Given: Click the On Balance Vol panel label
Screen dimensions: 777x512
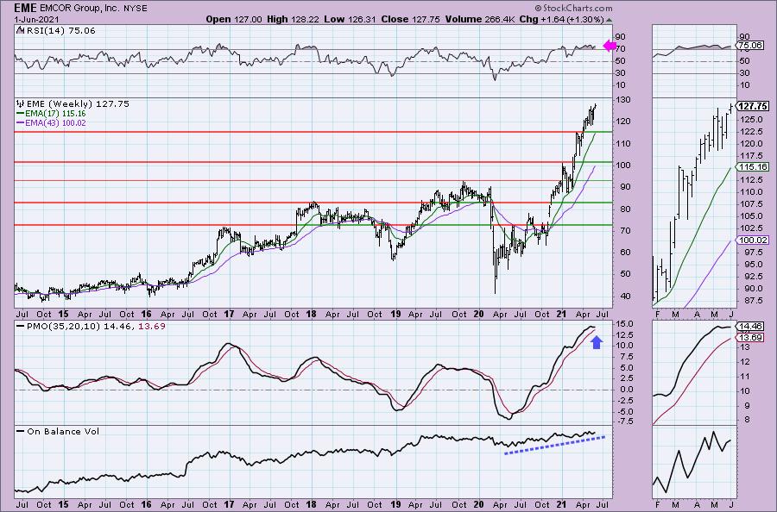Looking at the screenshot, I should point(63,431).
